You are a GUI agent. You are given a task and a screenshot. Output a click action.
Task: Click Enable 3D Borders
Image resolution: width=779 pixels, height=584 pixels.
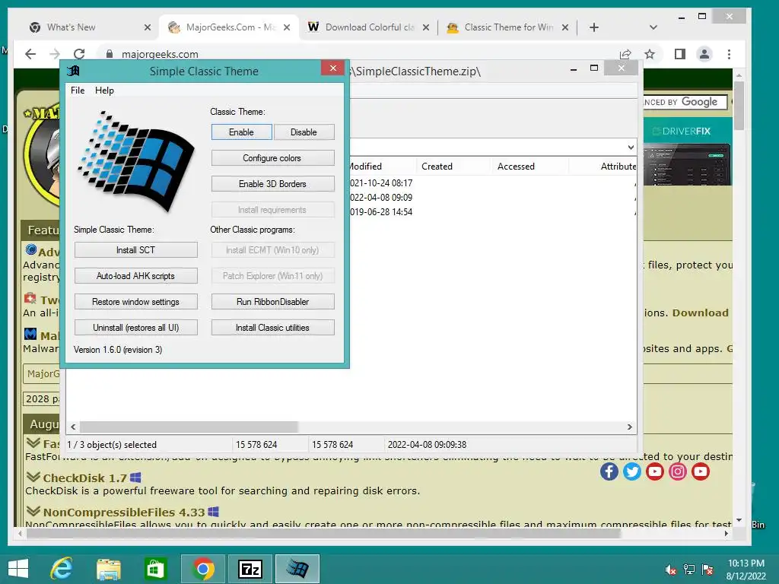click(x=272, y=184)
